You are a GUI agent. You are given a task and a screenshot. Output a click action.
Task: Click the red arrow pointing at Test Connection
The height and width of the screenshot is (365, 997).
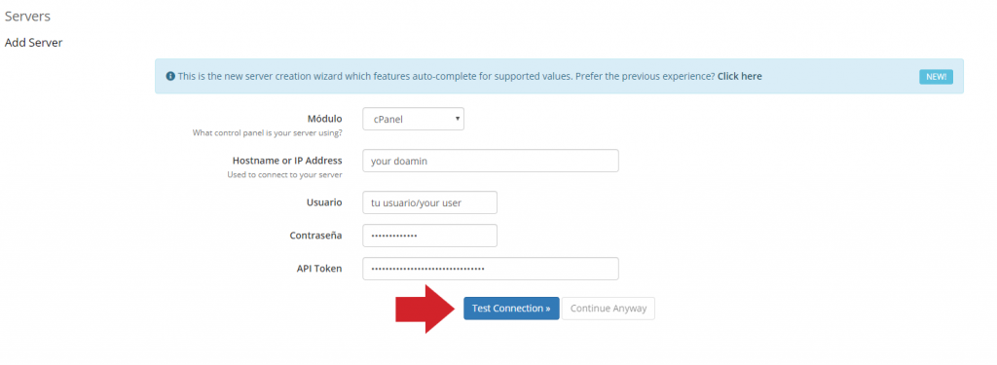coord(425,310)
